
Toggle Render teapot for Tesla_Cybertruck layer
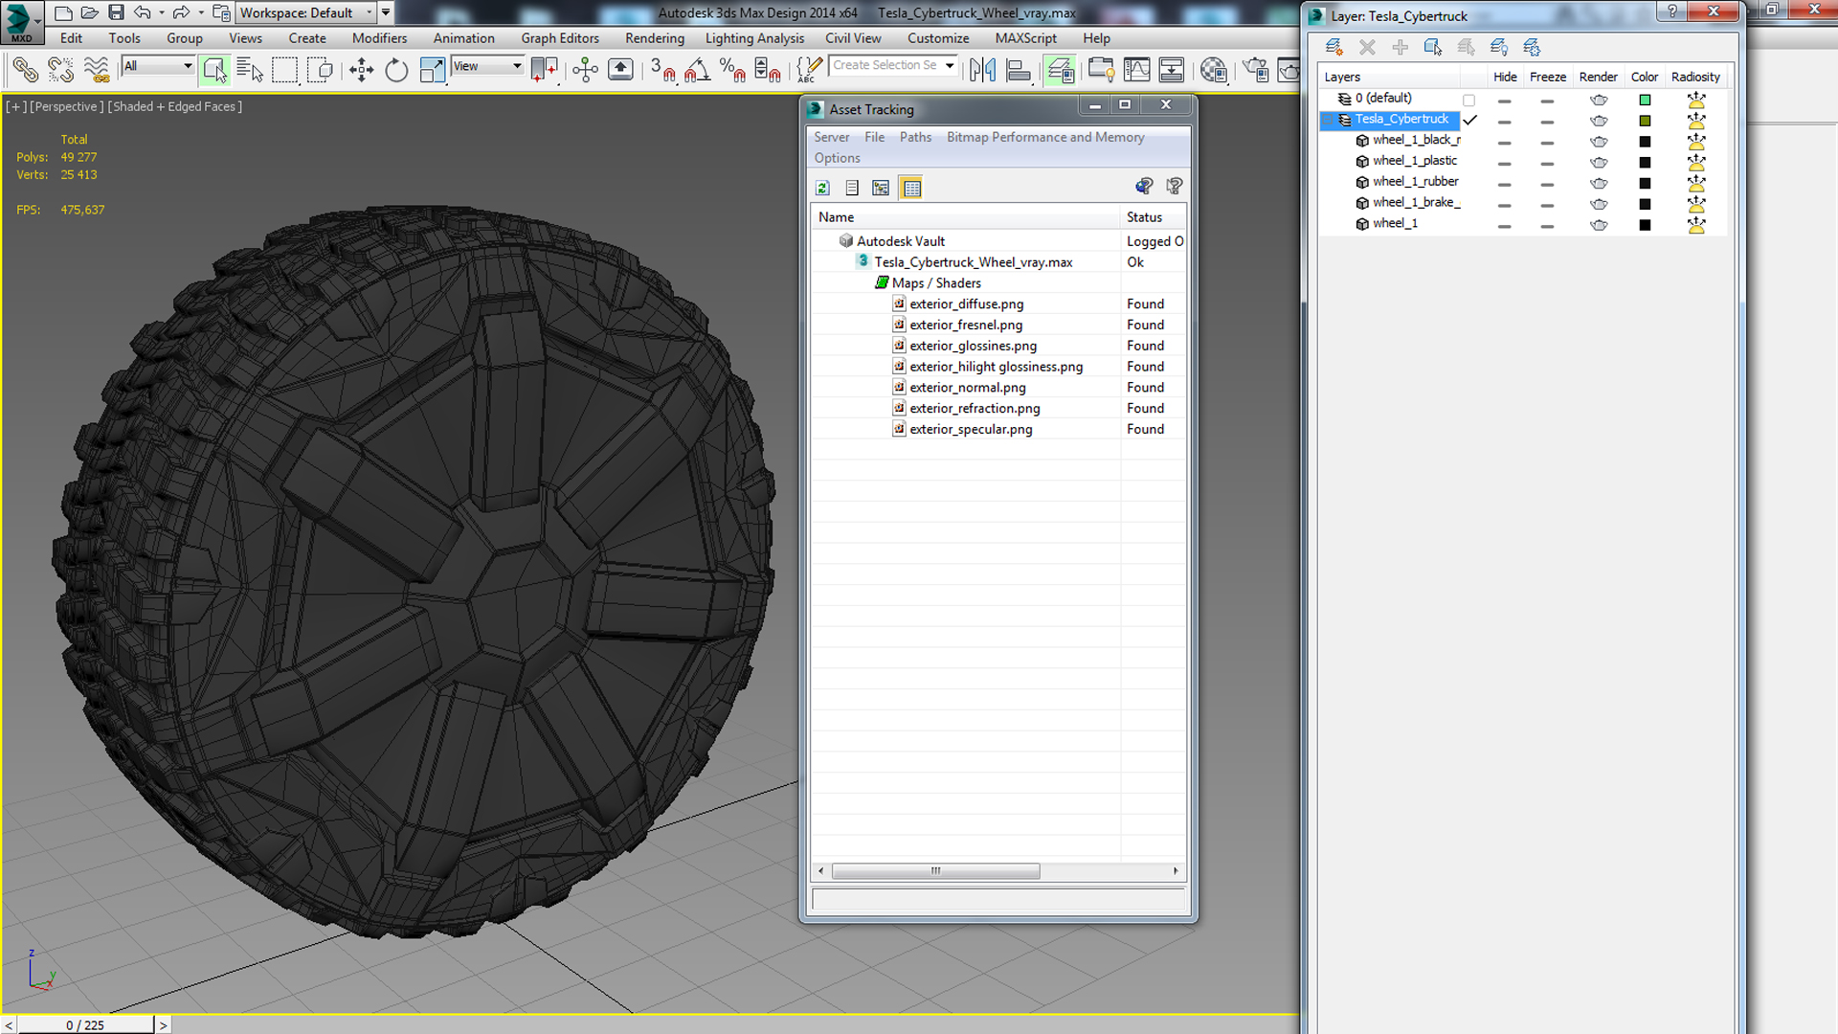point(1598,121)
